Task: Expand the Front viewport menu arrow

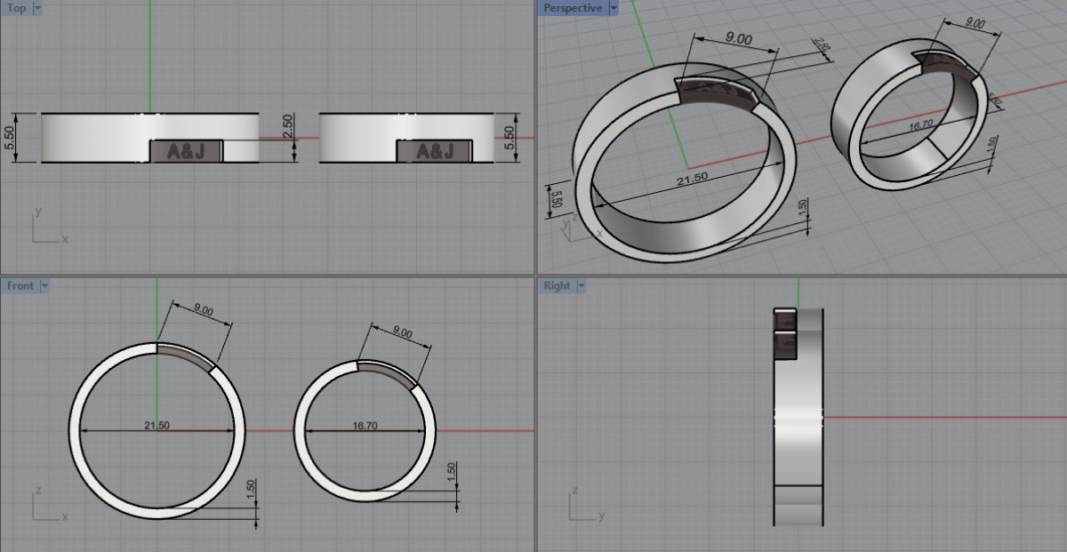Action: pos(44,286)
